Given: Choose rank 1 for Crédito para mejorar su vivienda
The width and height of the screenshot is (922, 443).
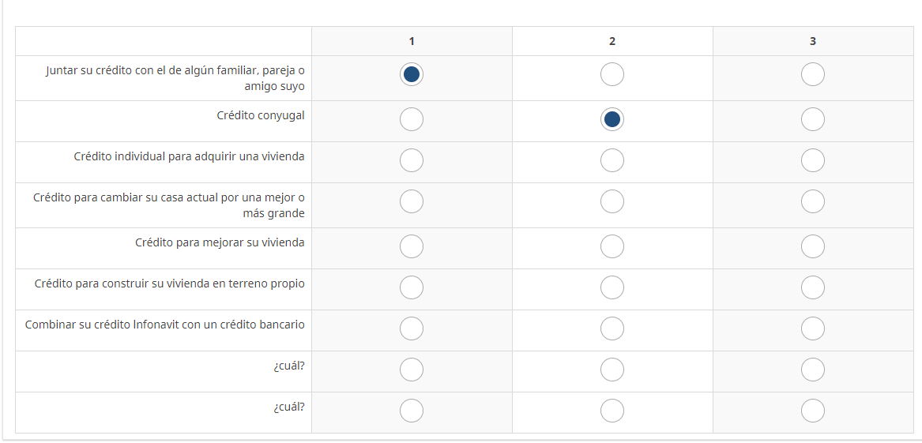Looking at the screenshot, I should [x=412, y=247].
